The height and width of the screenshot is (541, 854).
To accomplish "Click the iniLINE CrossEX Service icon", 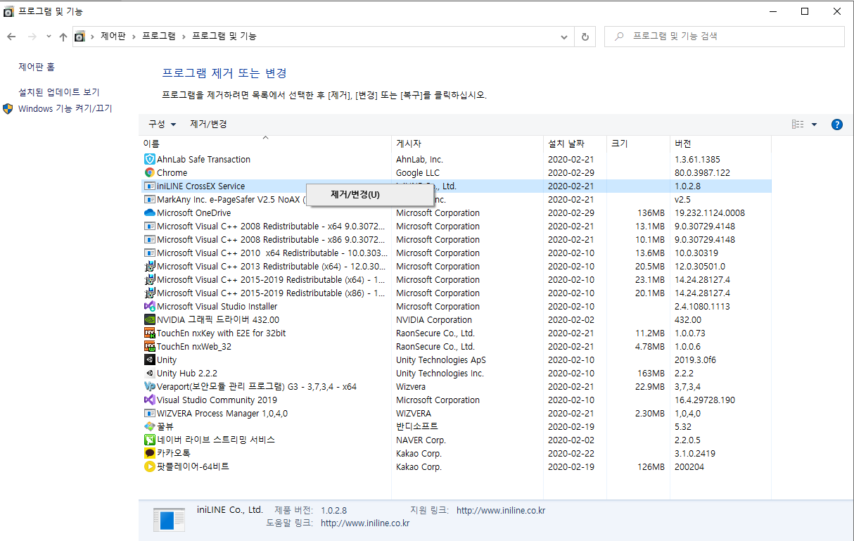I will [149, 186].
